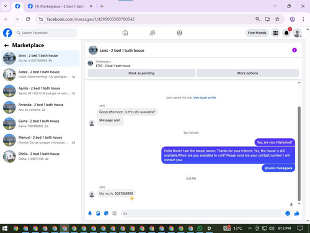Open Chrome three-dot menu
Screen dimensions: 310x233
303,19
